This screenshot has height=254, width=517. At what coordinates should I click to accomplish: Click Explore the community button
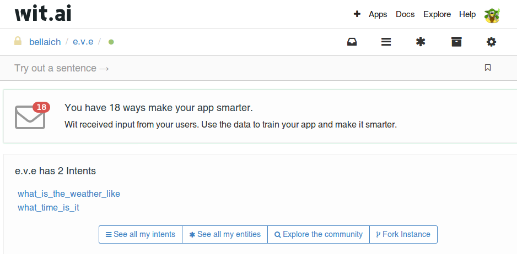(319, 235)
